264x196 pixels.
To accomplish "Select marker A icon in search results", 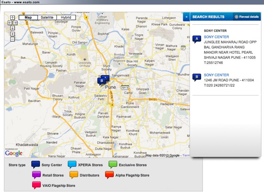I will (x=197, y=39).
